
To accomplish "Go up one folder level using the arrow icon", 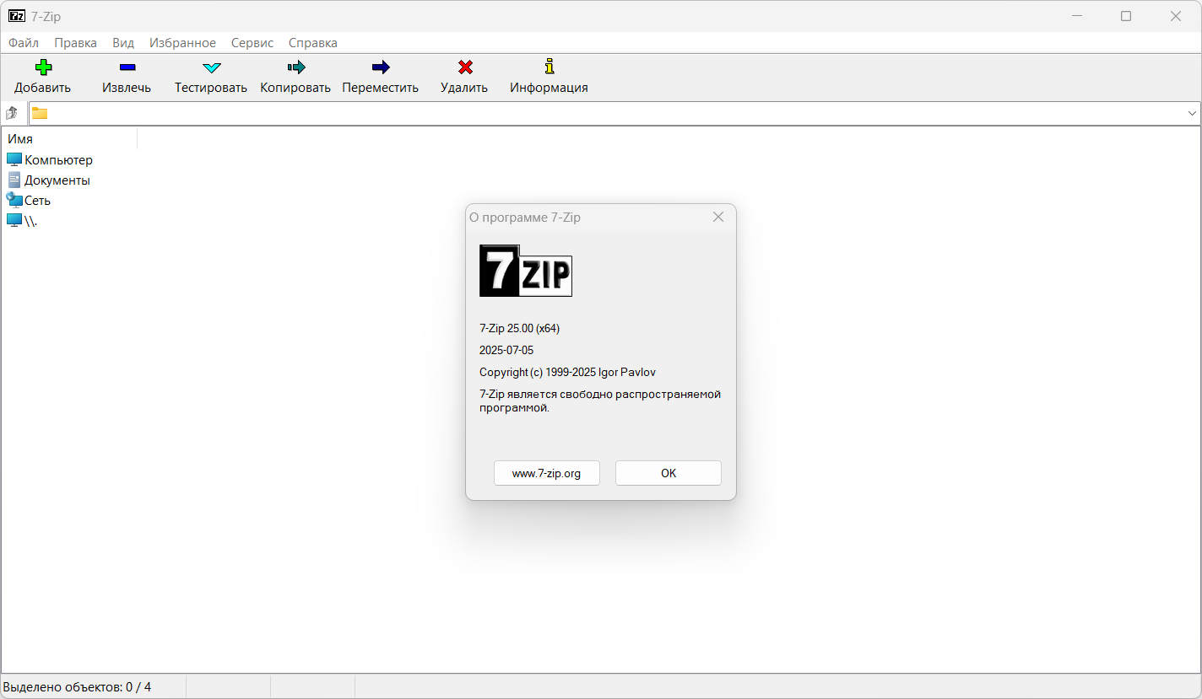I will click(x=12, y=113).
